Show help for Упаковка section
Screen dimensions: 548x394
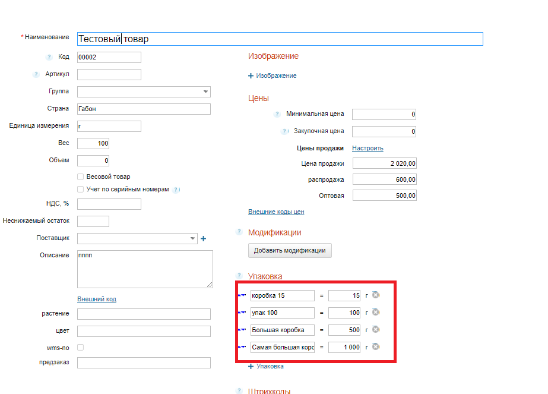239,275
